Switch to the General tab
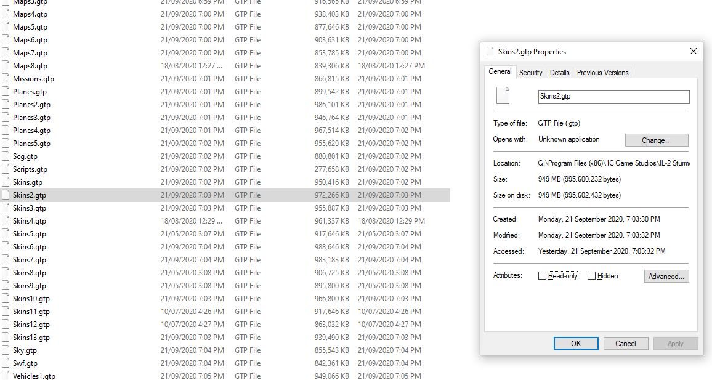Screen dimensions: 712x380 point(500,71)
